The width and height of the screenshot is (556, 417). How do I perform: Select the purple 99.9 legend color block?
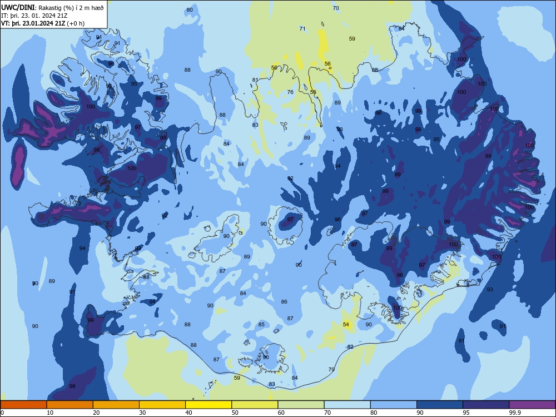point(532,405)
